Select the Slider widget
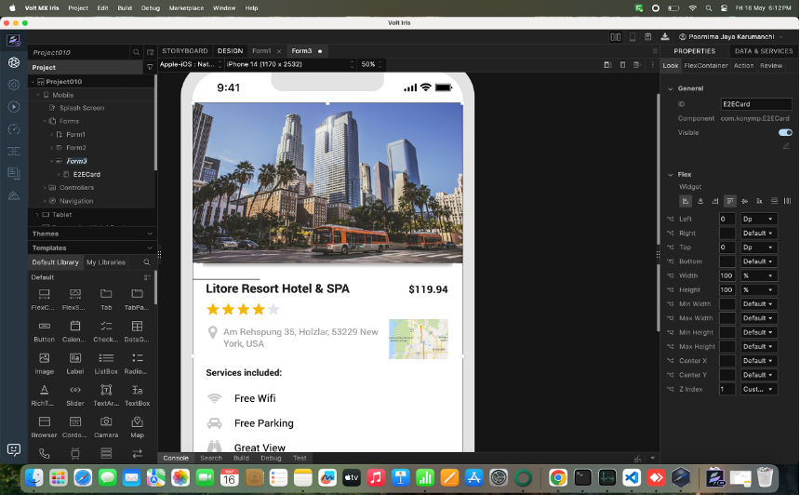The width and height of the screenshot is (800, 495). (x=75, y=395)
